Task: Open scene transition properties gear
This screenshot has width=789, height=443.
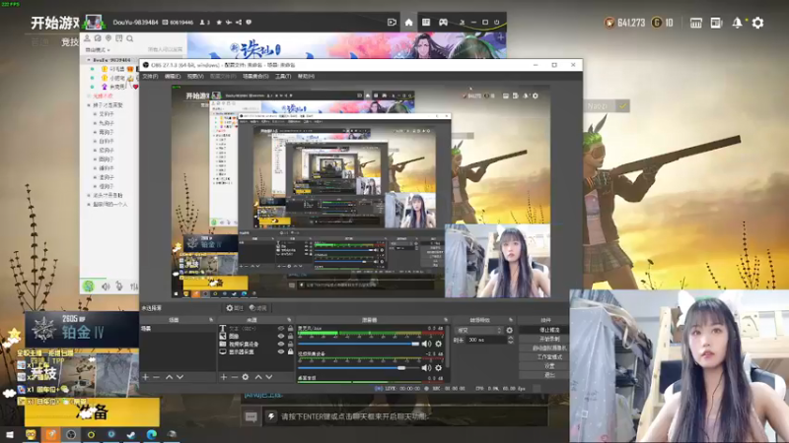Action: 509,330
